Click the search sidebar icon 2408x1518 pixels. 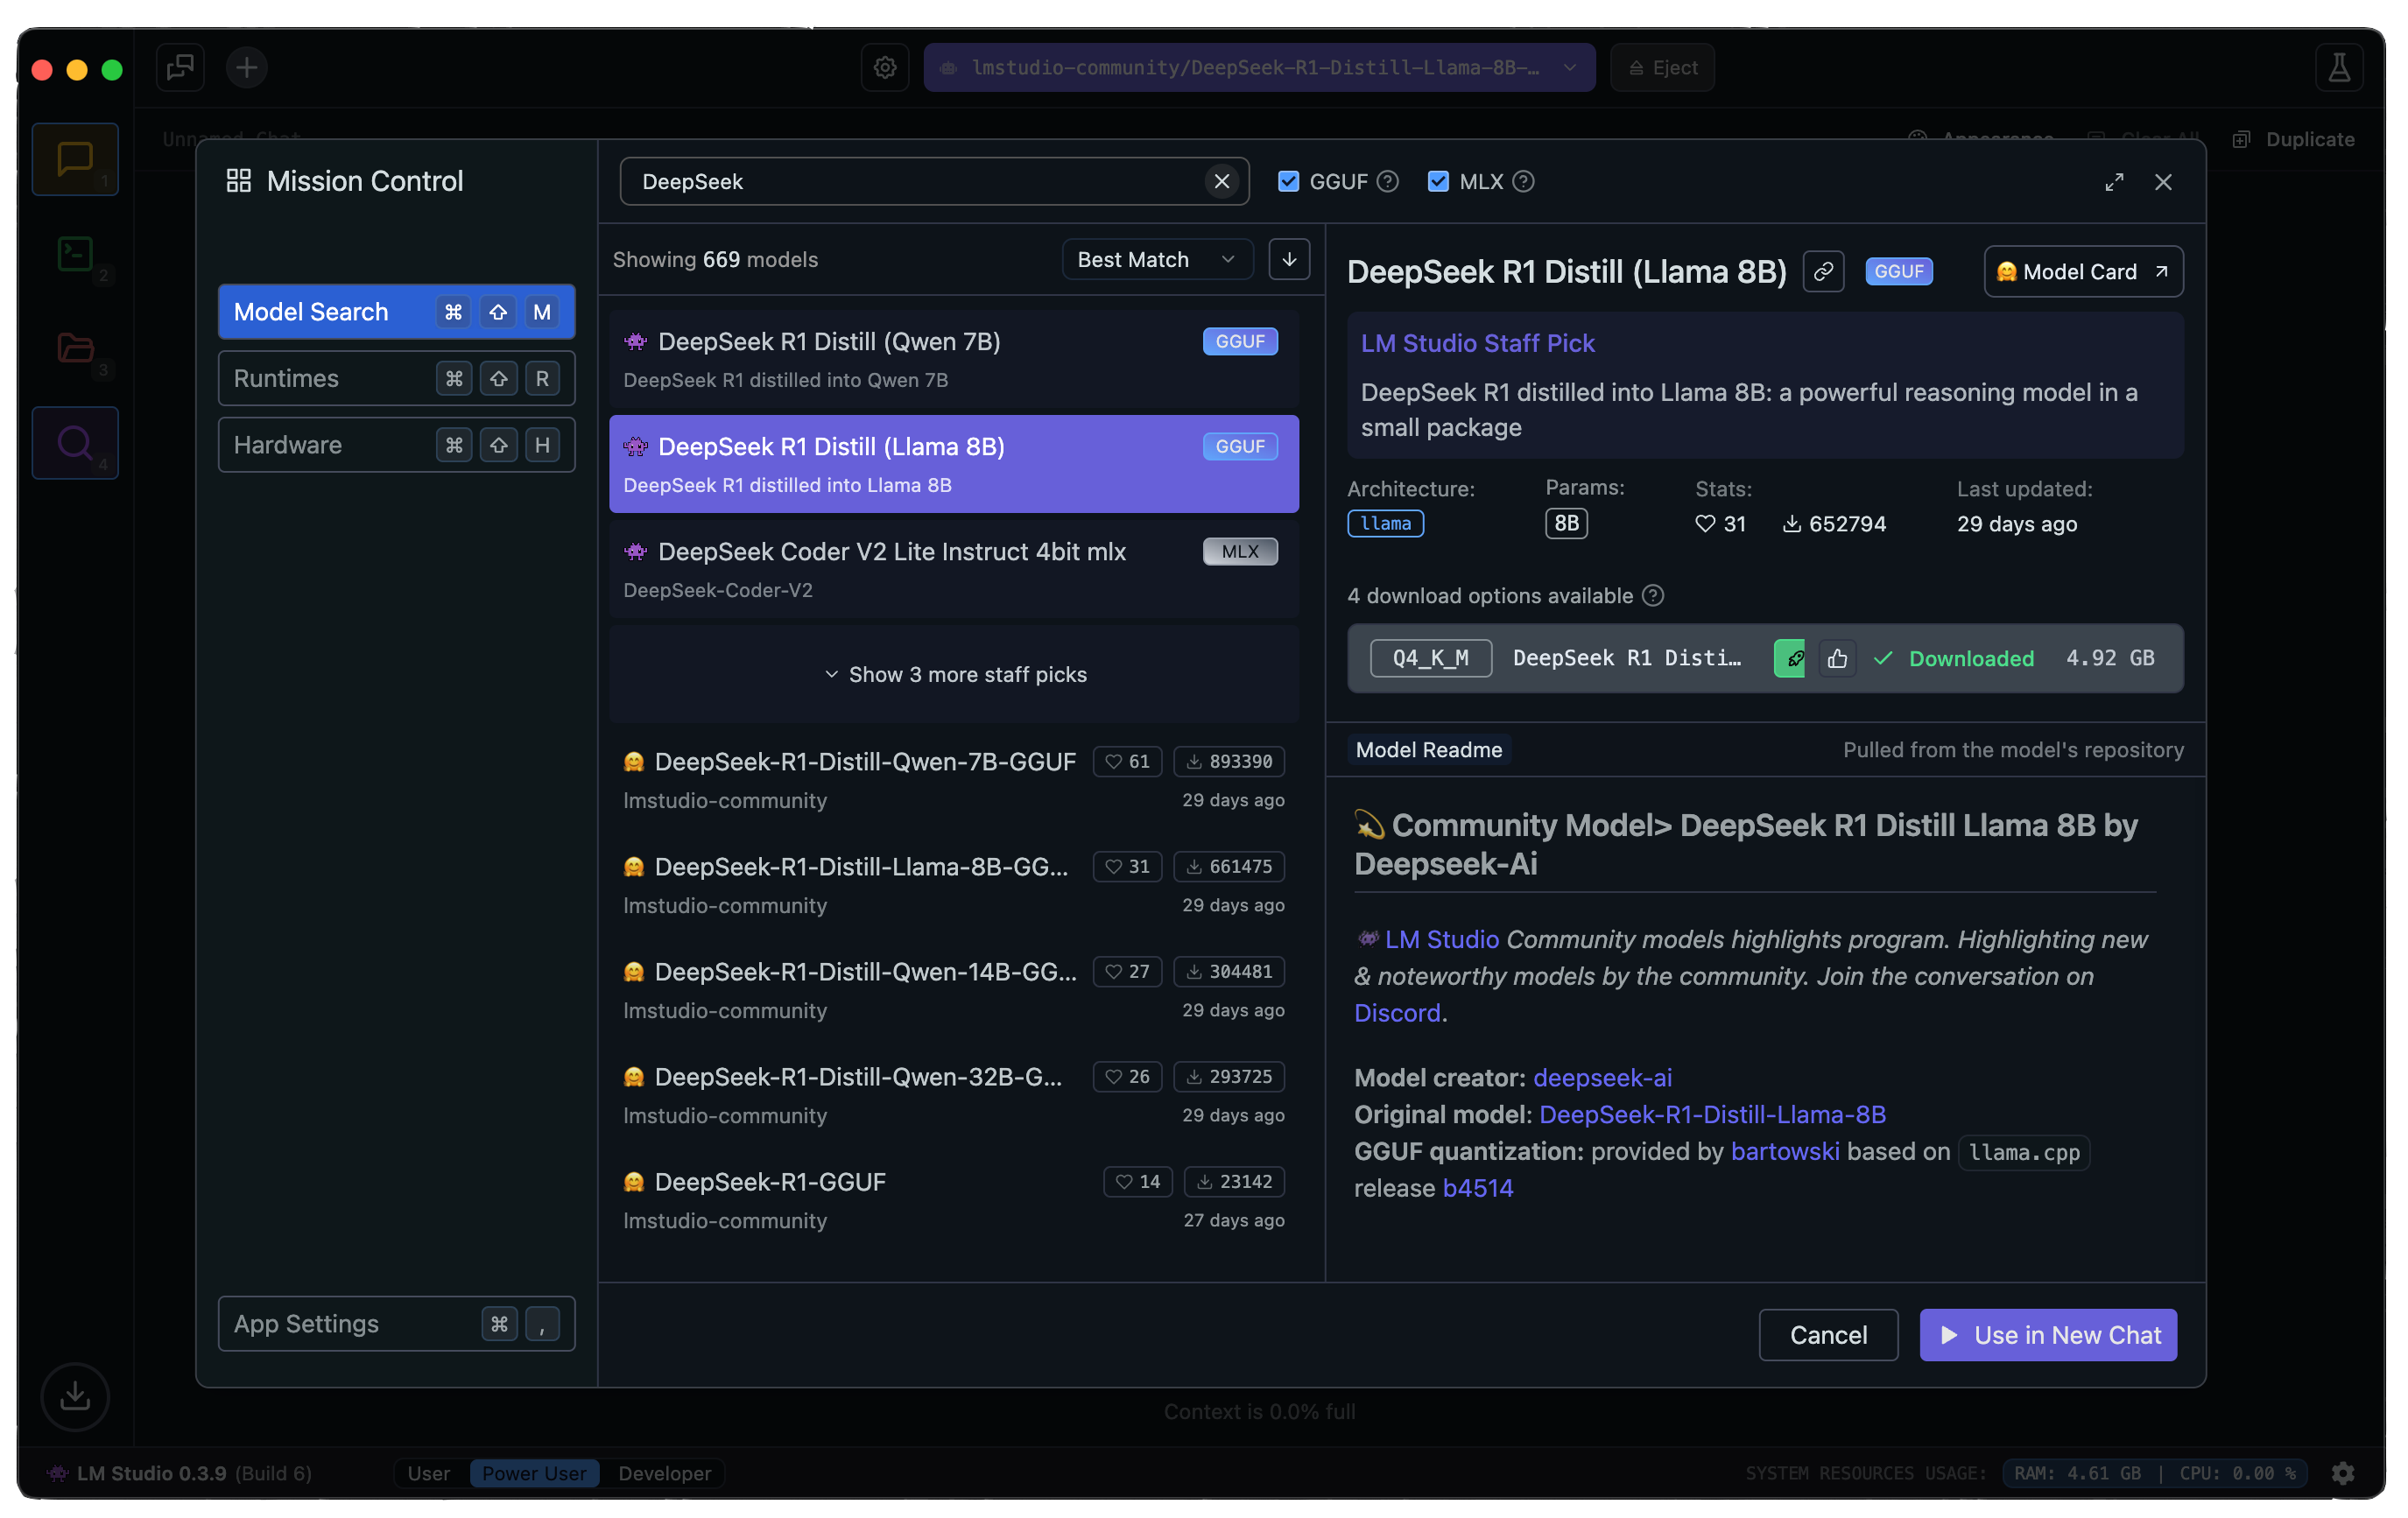[77, 440]
